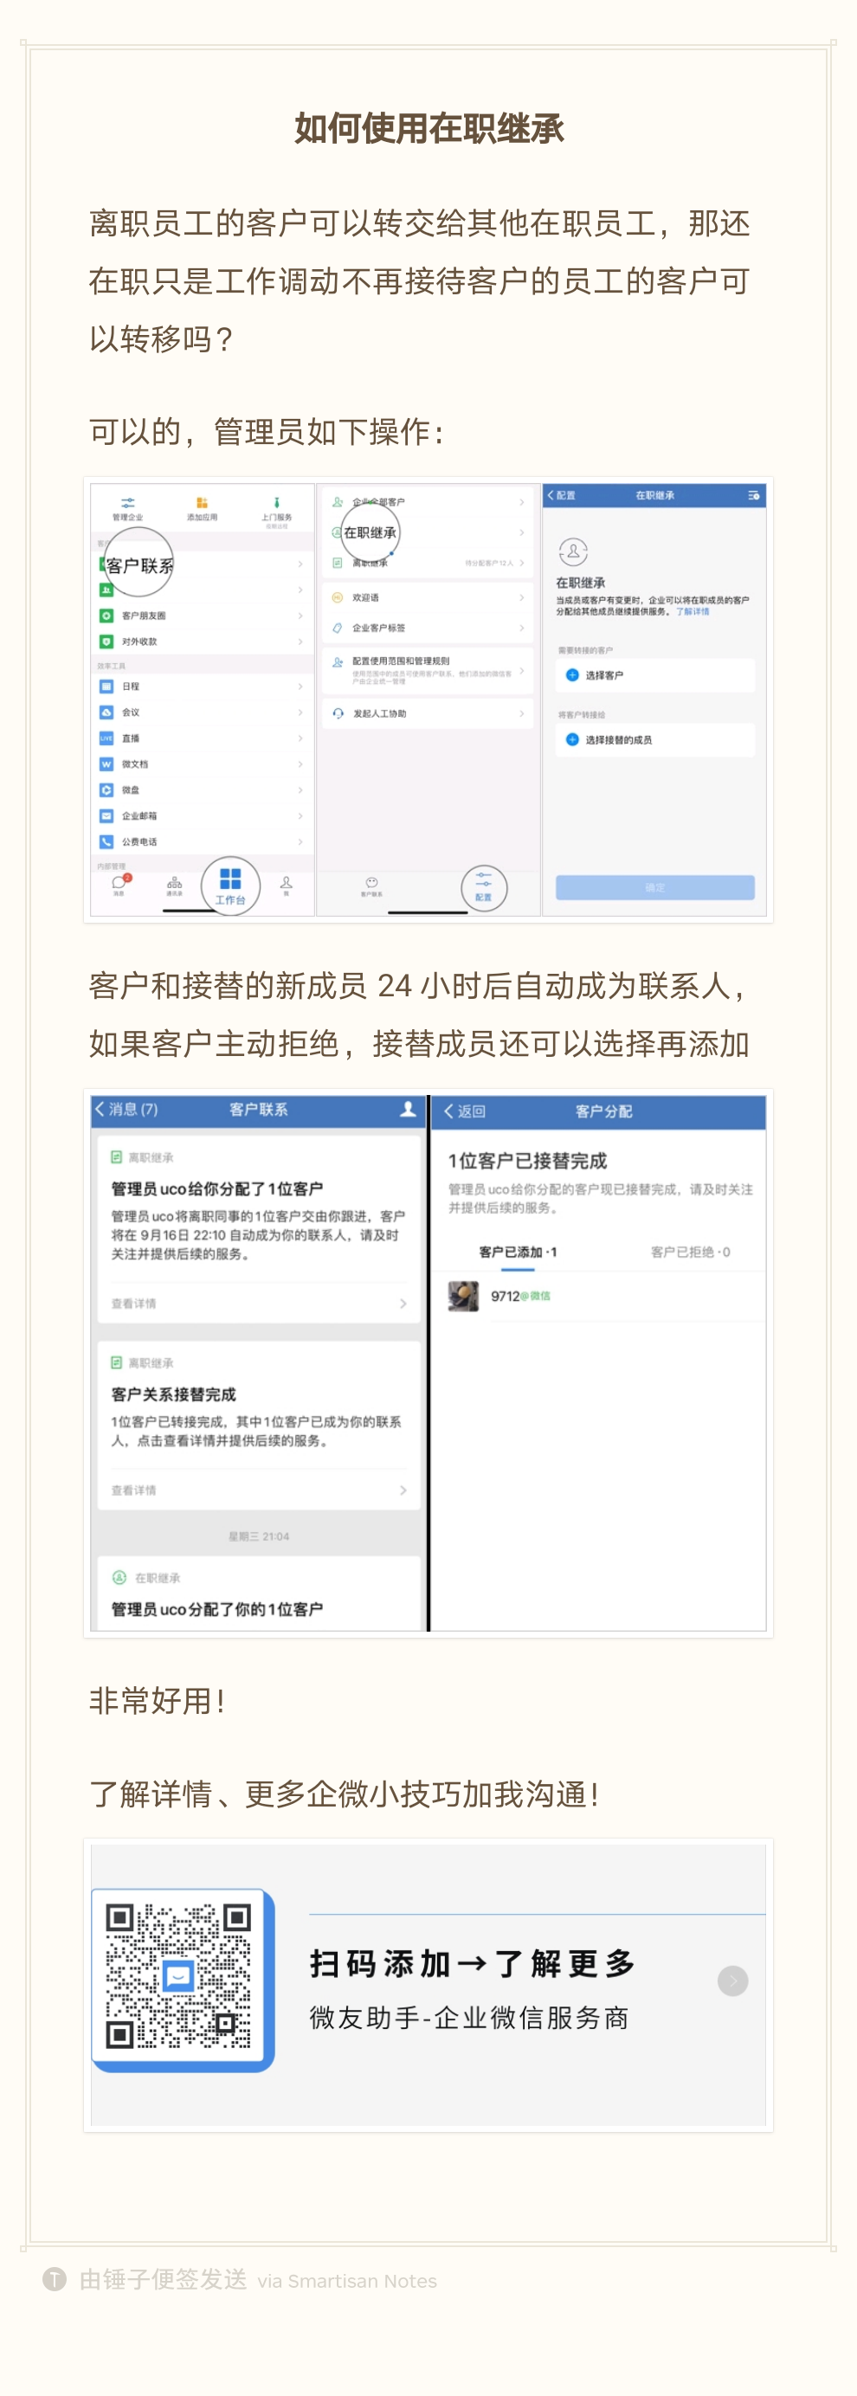Expand the 欢迎语 row chevron
Viewport: 857px width, 2396px height.
tap(522, 598)
